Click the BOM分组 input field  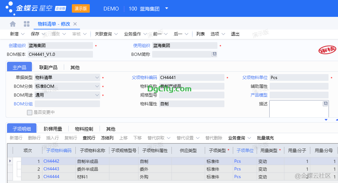pos(67,104)
